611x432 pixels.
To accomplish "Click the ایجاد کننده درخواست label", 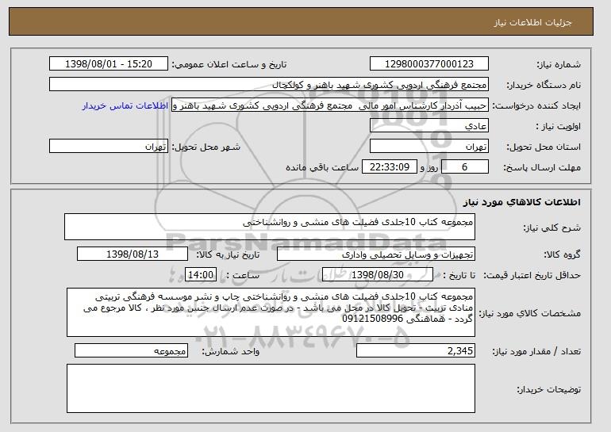I will [x=536, y=105].
